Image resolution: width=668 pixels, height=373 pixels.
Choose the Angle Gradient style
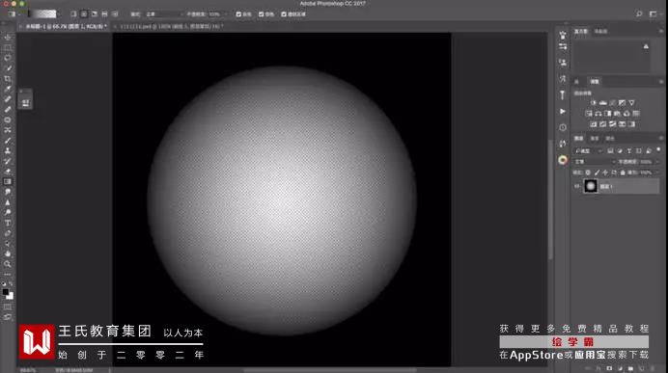tap(95, 14)
